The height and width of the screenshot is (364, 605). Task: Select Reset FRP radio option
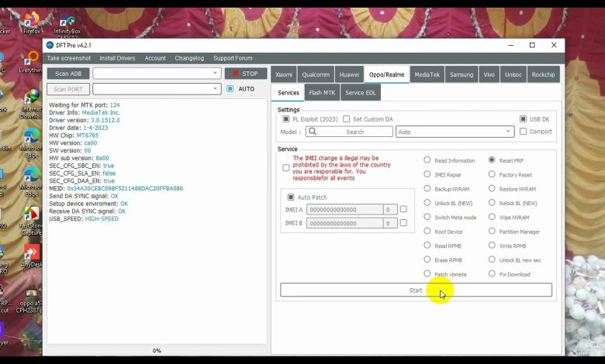pos(492,160)
